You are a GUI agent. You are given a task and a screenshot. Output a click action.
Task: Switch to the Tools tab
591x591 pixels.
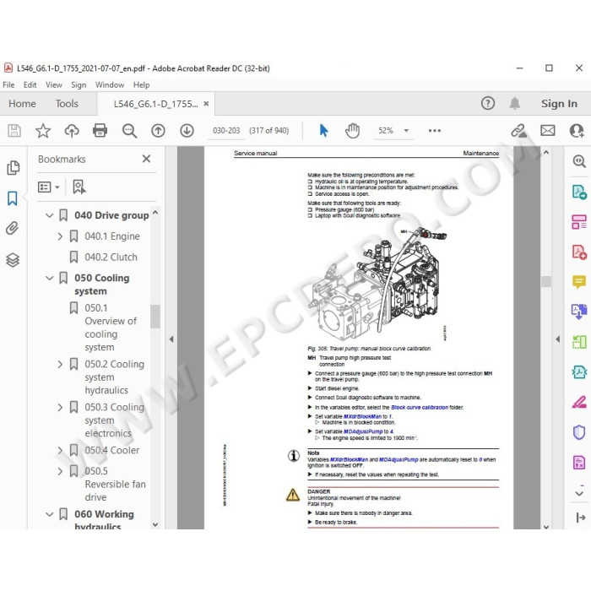coord(67,104)
